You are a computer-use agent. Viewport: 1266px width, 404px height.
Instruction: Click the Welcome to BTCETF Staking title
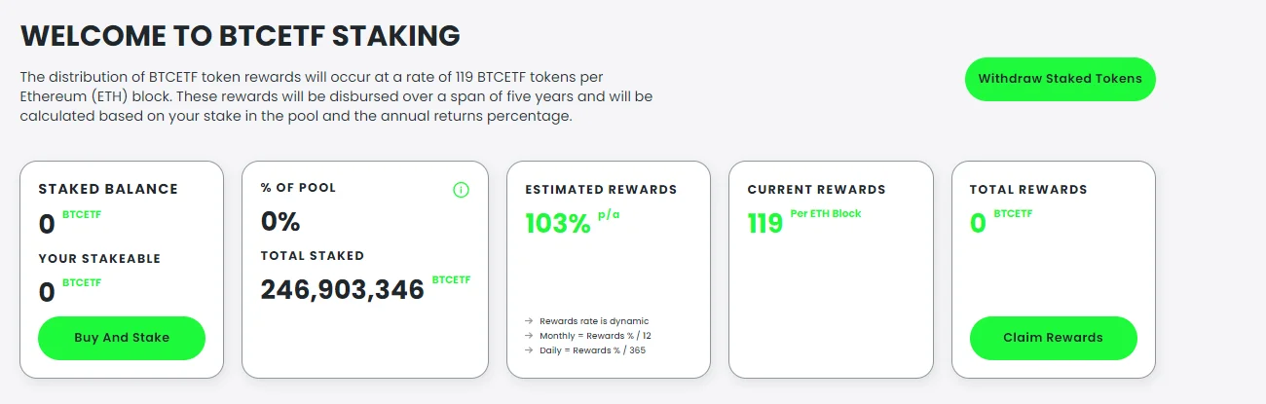(240, 36)
